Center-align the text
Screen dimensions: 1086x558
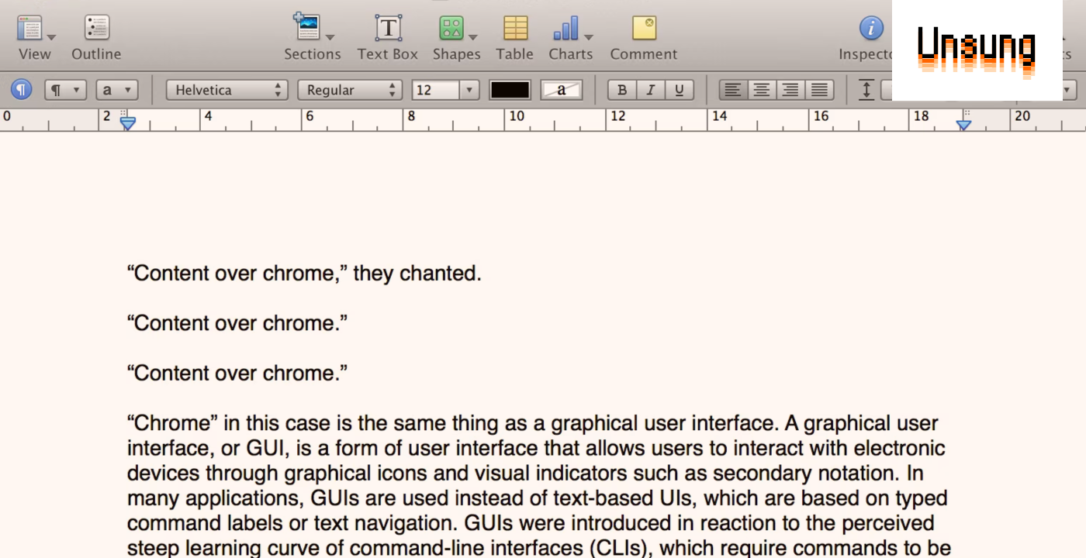click(762, 90)
